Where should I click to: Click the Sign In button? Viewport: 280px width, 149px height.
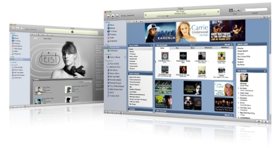265,16
